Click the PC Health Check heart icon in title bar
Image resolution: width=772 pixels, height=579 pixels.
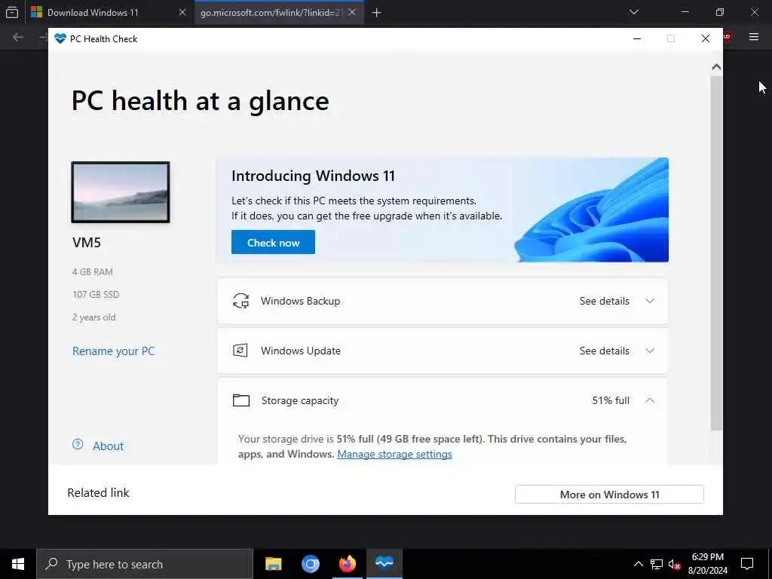point(60,38)
